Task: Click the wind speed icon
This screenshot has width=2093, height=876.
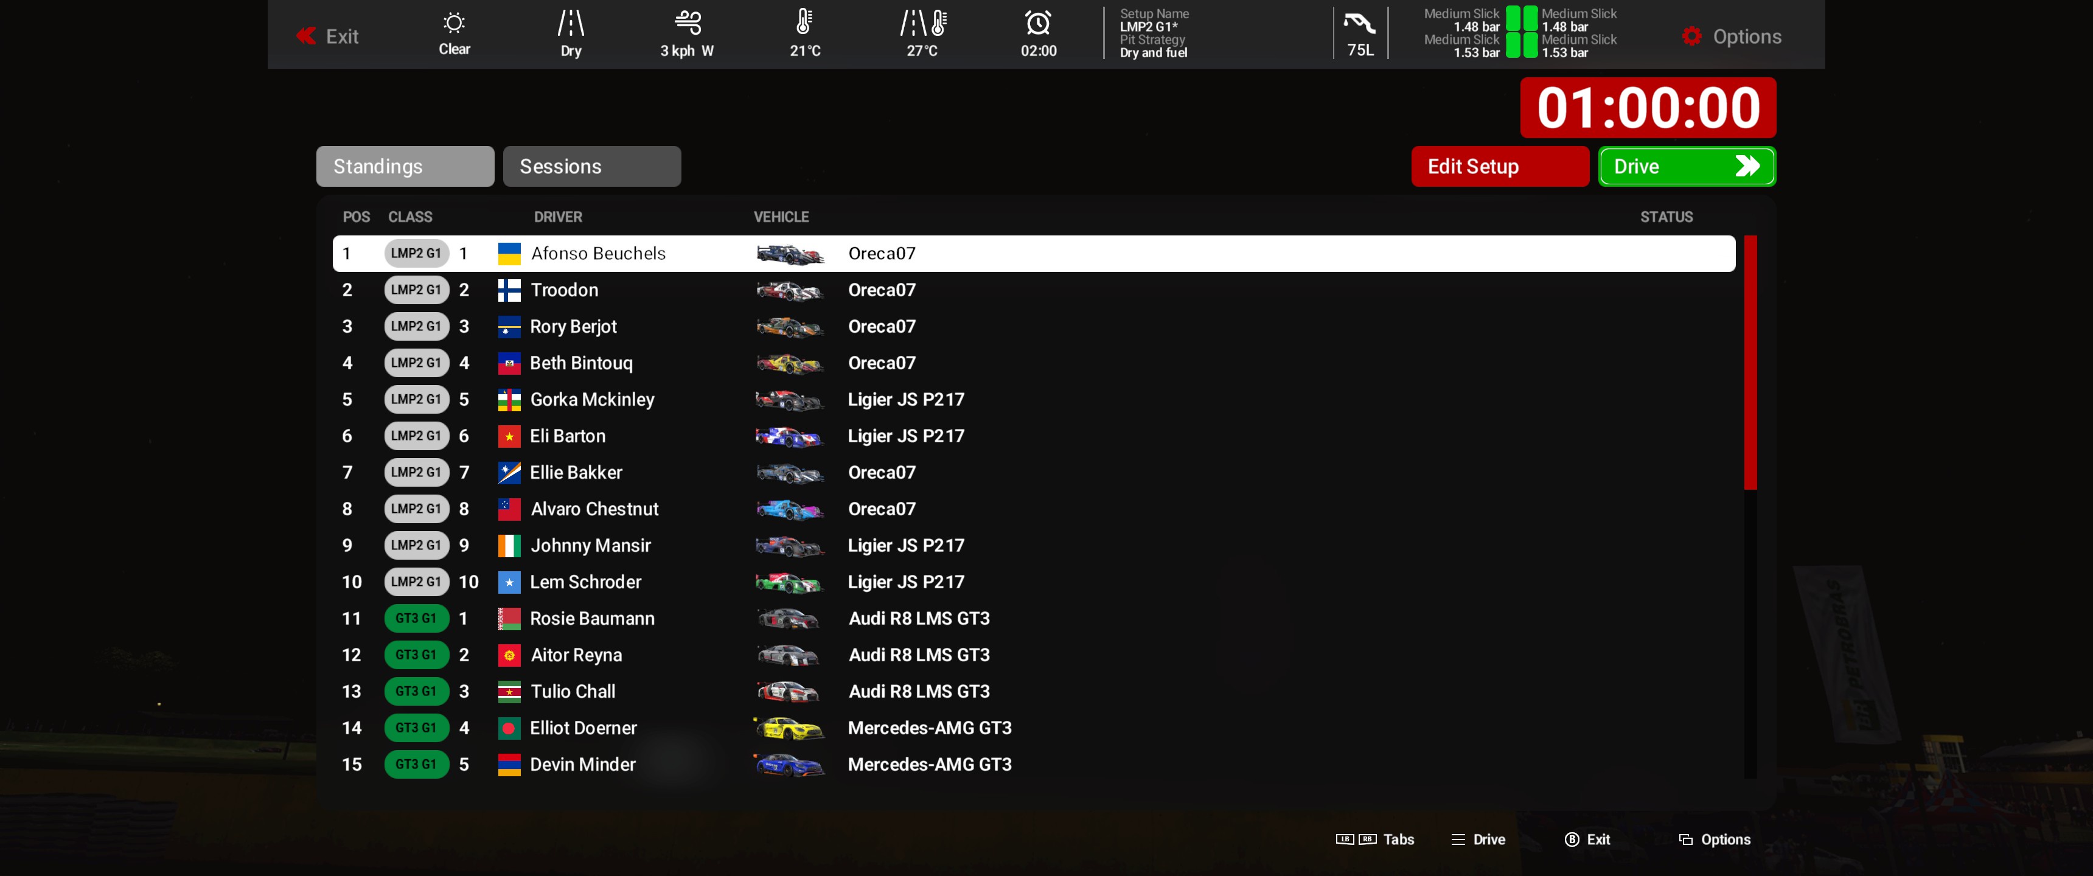Action: point(688,22)
